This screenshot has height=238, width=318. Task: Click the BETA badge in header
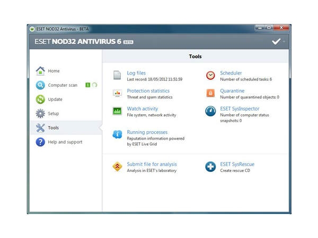click(128, 42)
